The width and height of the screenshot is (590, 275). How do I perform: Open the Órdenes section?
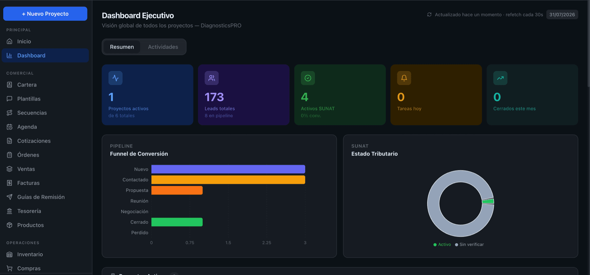45,155
